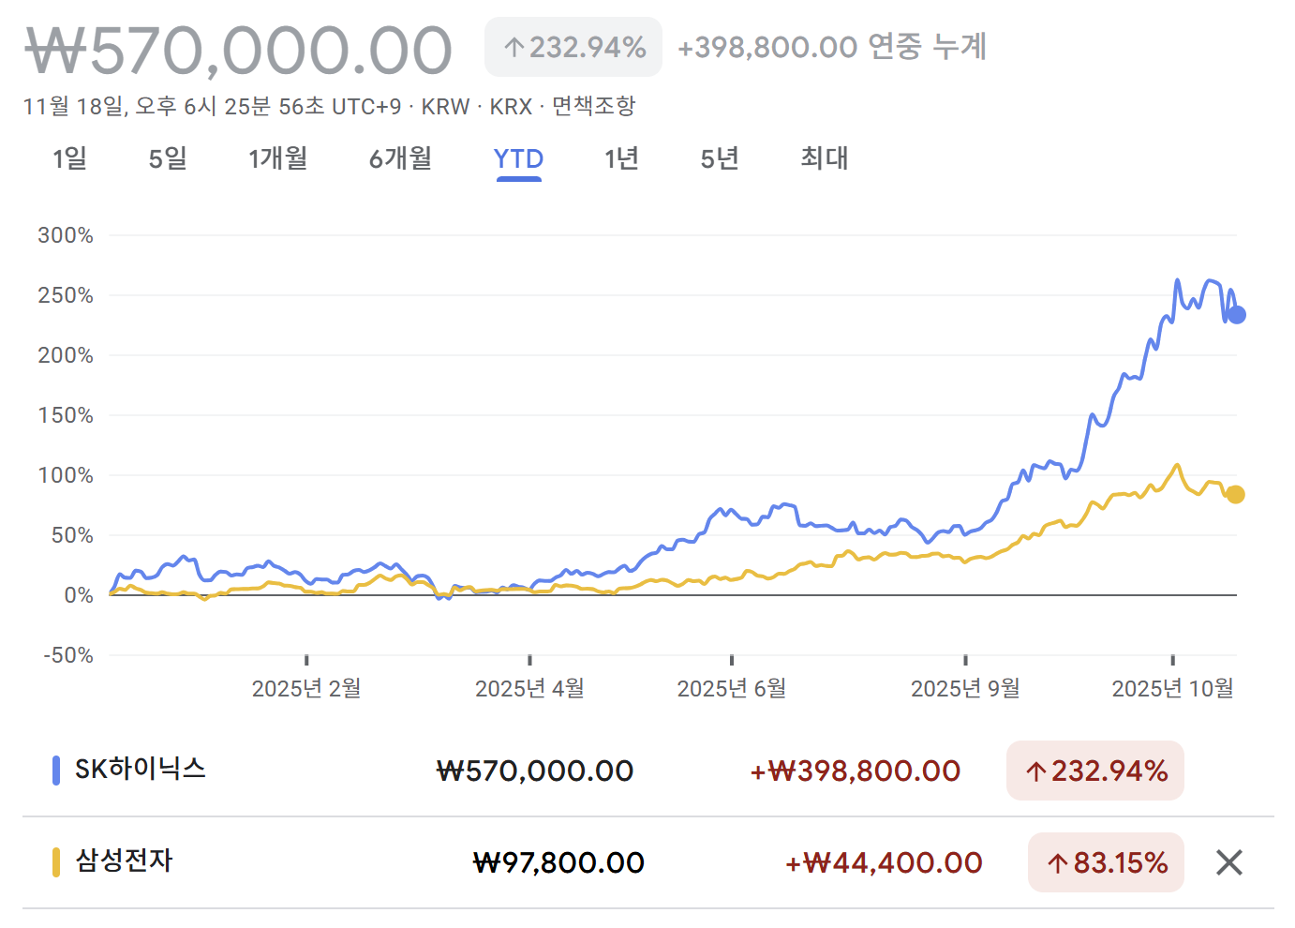Image resolution: width=1295 pixels, height=928 pixels.
Task: Click the ₩570,000.00 headline price
Action: (x=239, y=51)
